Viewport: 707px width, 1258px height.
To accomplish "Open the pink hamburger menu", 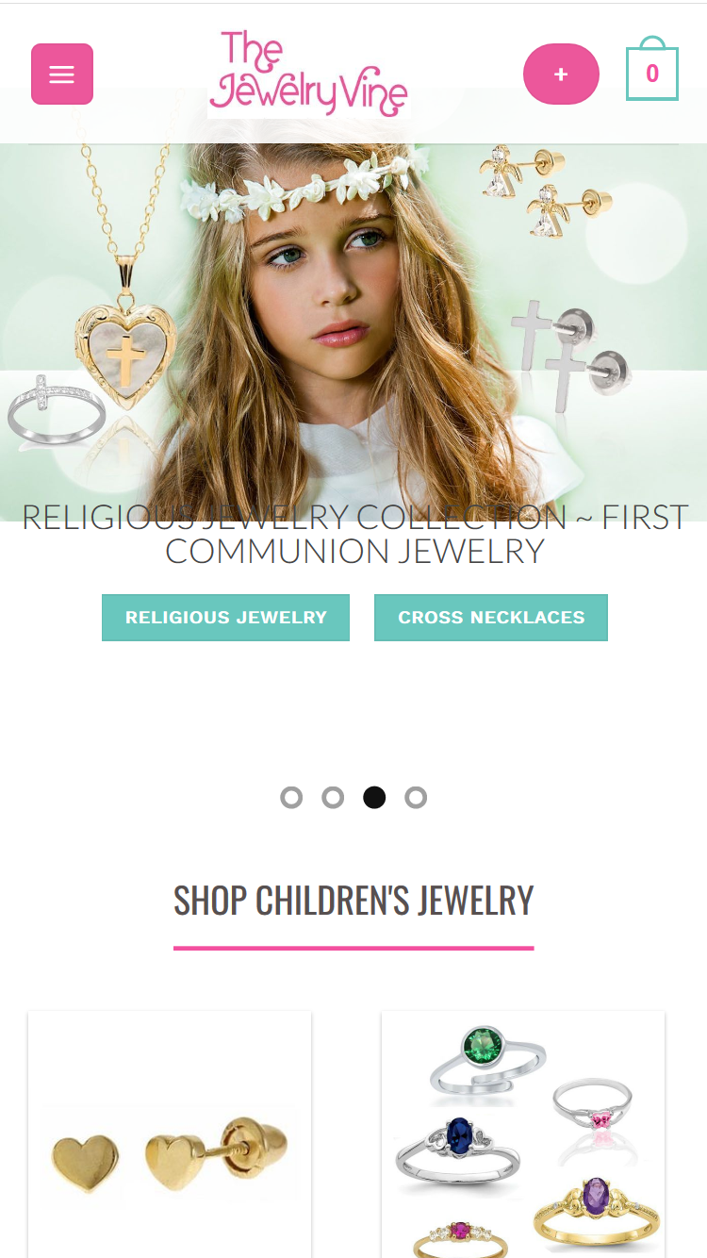I will point(62,74).
